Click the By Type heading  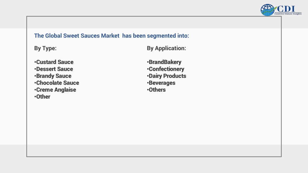click(45, 48)
